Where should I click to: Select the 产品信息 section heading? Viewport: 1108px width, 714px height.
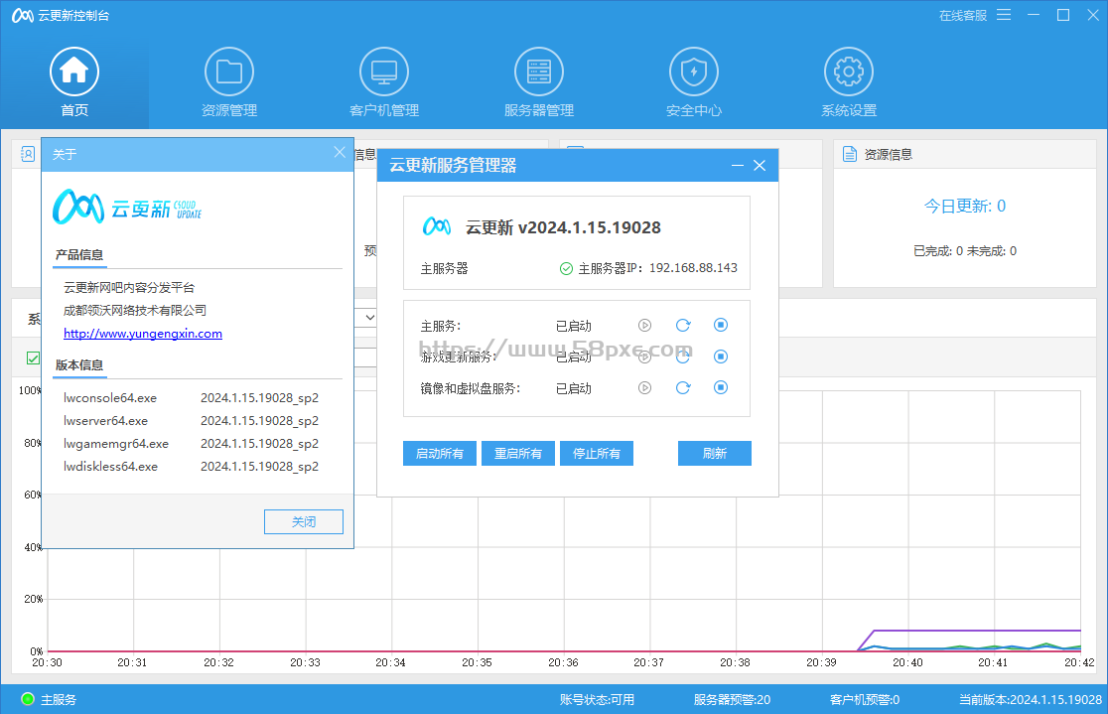79,254
